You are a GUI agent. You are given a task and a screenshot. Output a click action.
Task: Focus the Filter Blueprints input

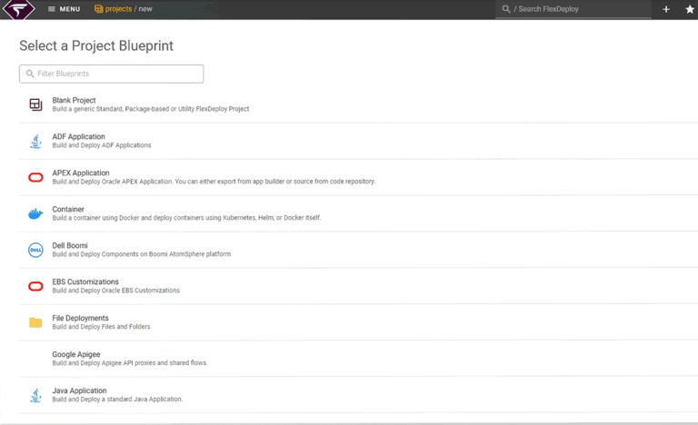[x=111, y=74]
